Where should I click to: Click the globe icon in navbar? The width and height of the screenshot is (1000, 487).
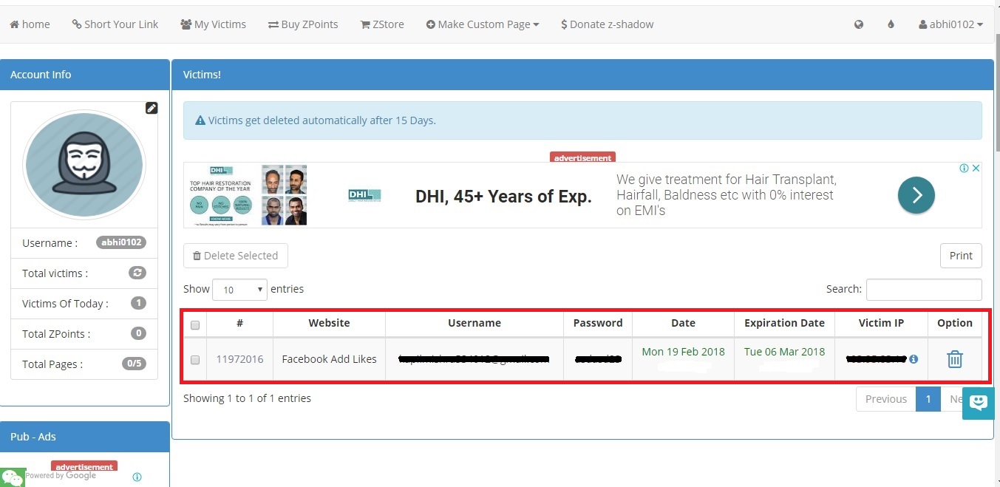[x=859, y=24]
